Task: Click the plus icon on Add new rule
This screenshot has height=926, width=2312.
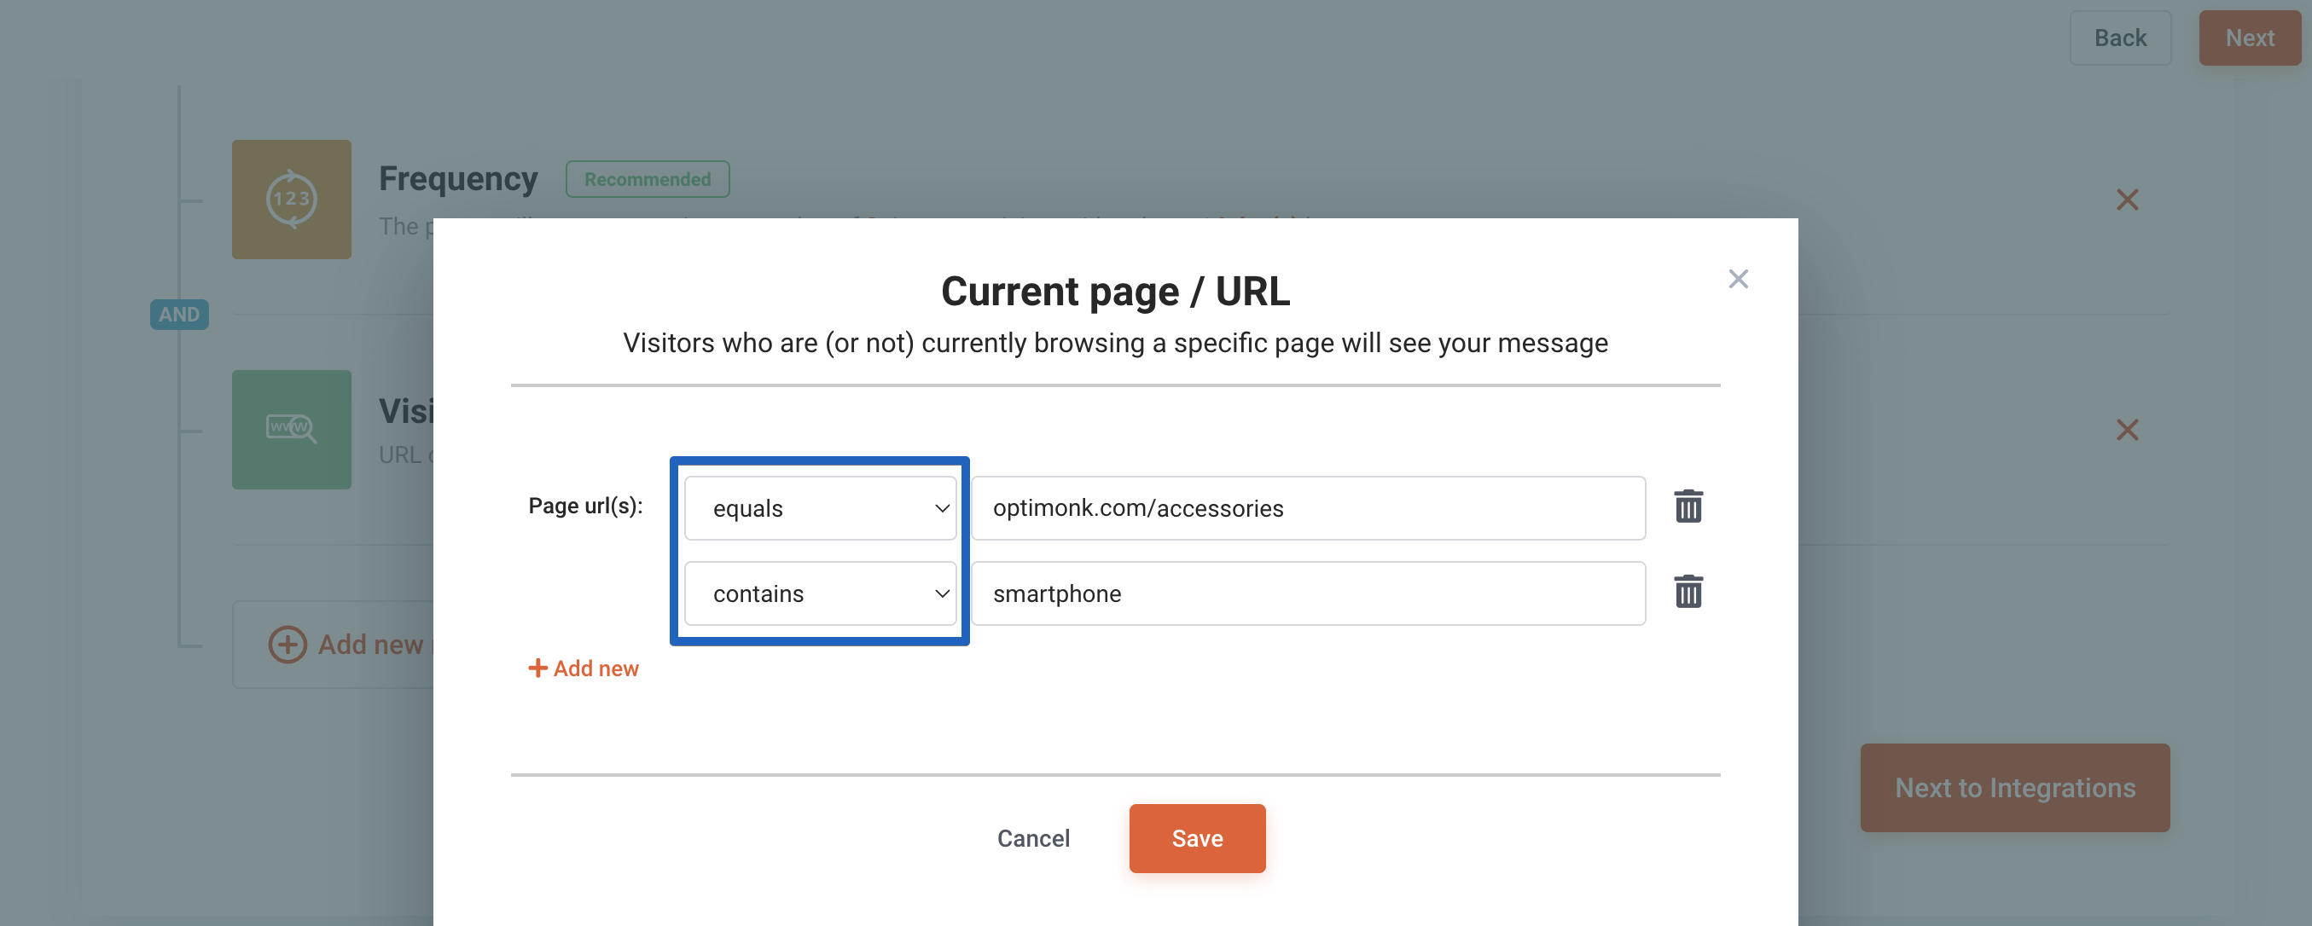Action: [287, 645]
